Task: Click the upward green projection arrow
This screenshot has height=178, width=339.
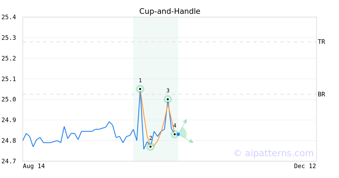Action: [x=185, y=121]
